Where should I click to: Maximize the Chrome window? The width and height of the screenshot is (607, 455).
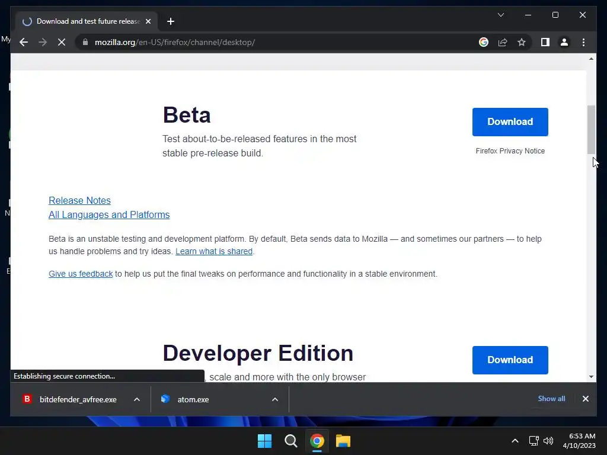555,15
